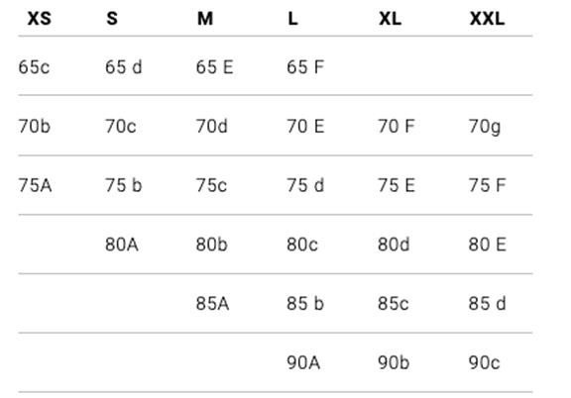571x398 pixels.
Task: Click the 80d size cell
Action: [x=394, y=245]
